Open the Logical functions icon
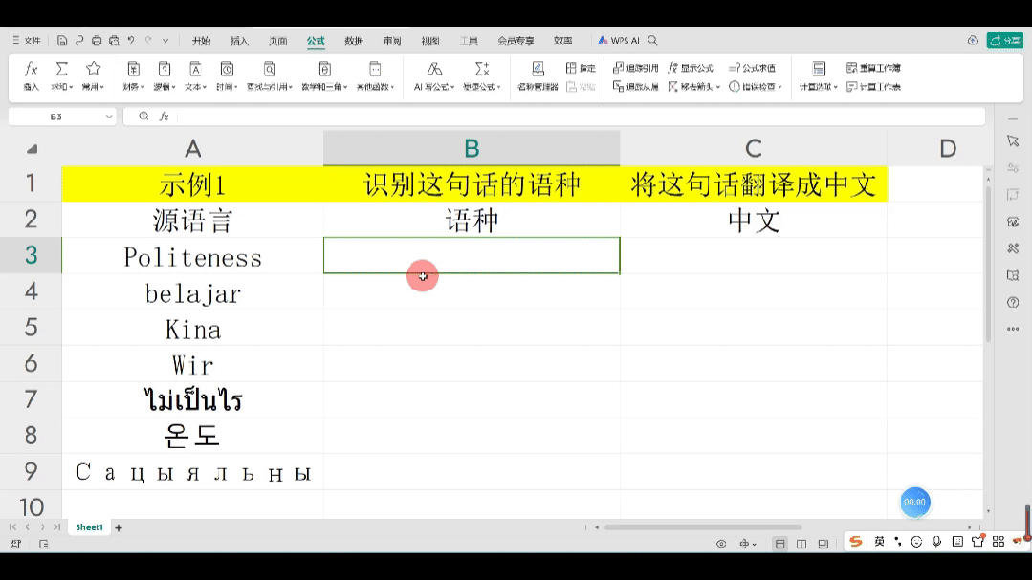1032x580 pixels. point(164,69)
